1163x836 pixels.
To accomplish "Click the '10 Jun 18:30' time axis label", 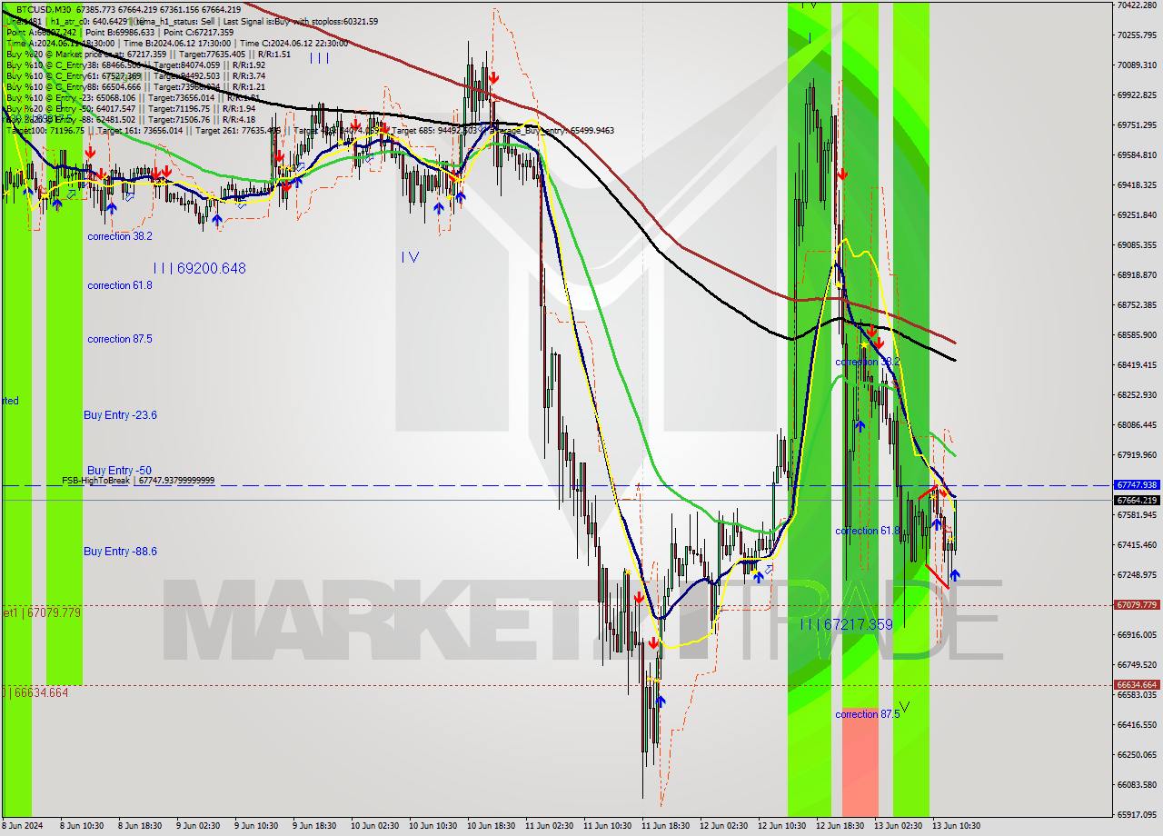I will tap(491, 826).
